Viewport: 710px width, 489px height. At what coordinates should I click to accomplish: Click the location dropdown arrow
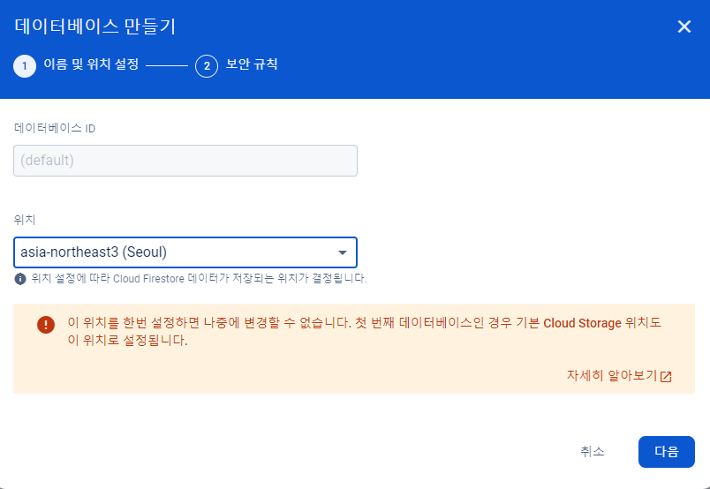(x=343, y=252)
